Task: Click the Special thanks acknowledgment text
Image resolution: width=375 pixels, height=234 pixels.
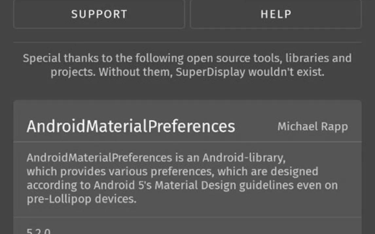Action: (187, 65)
